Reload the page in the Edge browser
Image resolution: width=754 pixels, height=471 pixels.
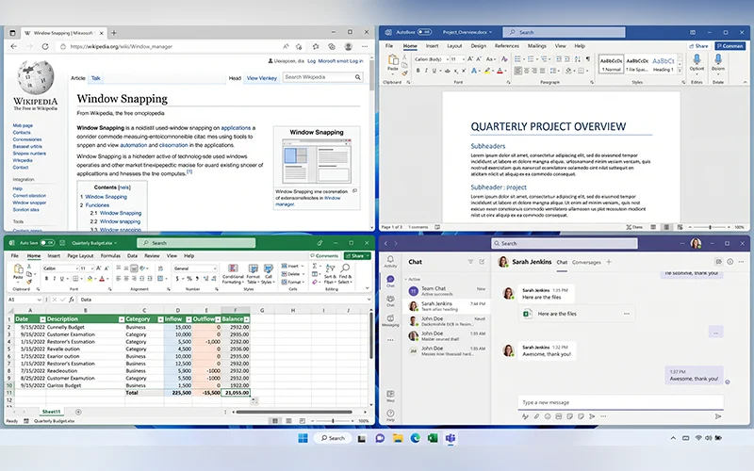click(x=44, y=46)
